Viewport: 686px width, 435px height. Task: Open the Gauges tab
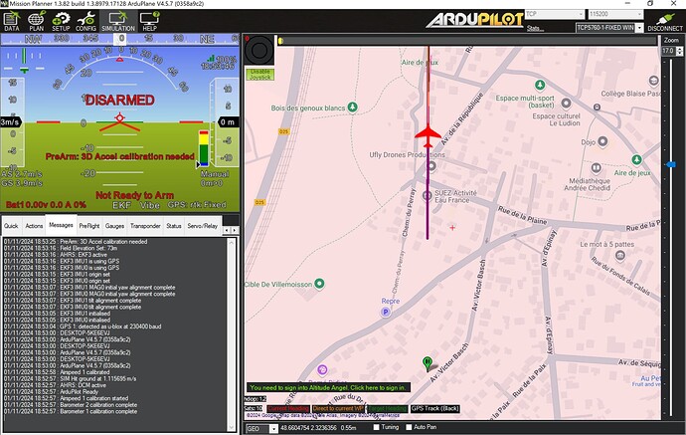114,226
